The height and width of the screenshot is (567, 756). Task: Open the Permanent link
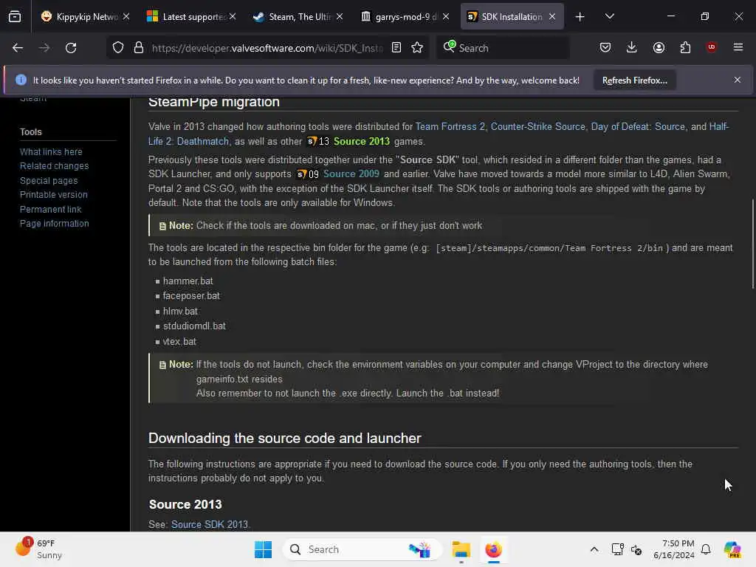click(x=51, y=209)
